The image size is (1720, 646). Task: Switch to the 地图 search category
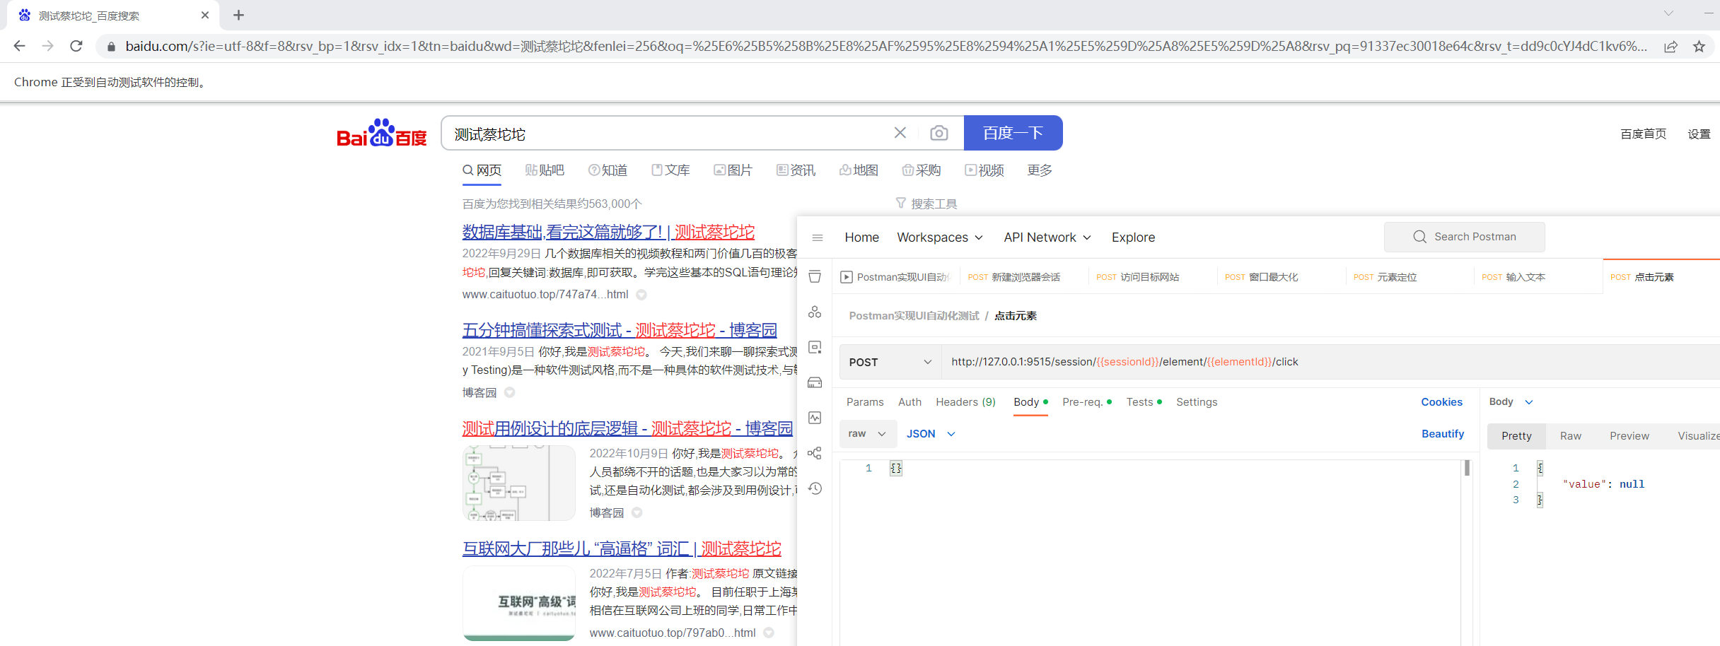(x=859, y=170)
